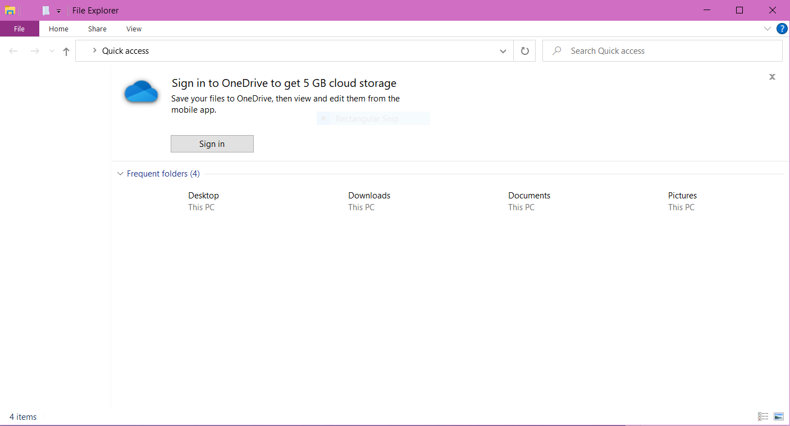
Task: Maximize the File Explorer window
Action: click(739, 10)
